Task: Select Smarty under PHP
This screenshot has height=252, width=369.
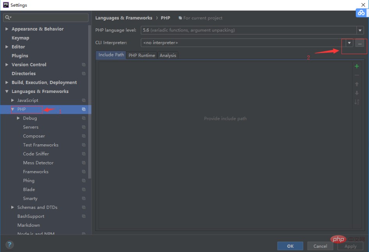Action: pyautogui.click(x=30, y=198)
